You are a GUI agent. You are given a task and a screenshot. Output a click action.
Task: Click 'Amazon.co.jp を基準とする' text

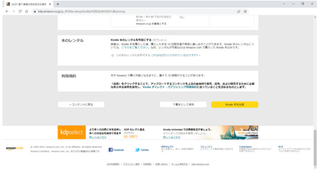click(151, 24)
